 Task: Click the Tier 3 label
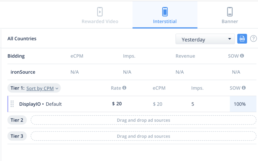click(17, 136)
